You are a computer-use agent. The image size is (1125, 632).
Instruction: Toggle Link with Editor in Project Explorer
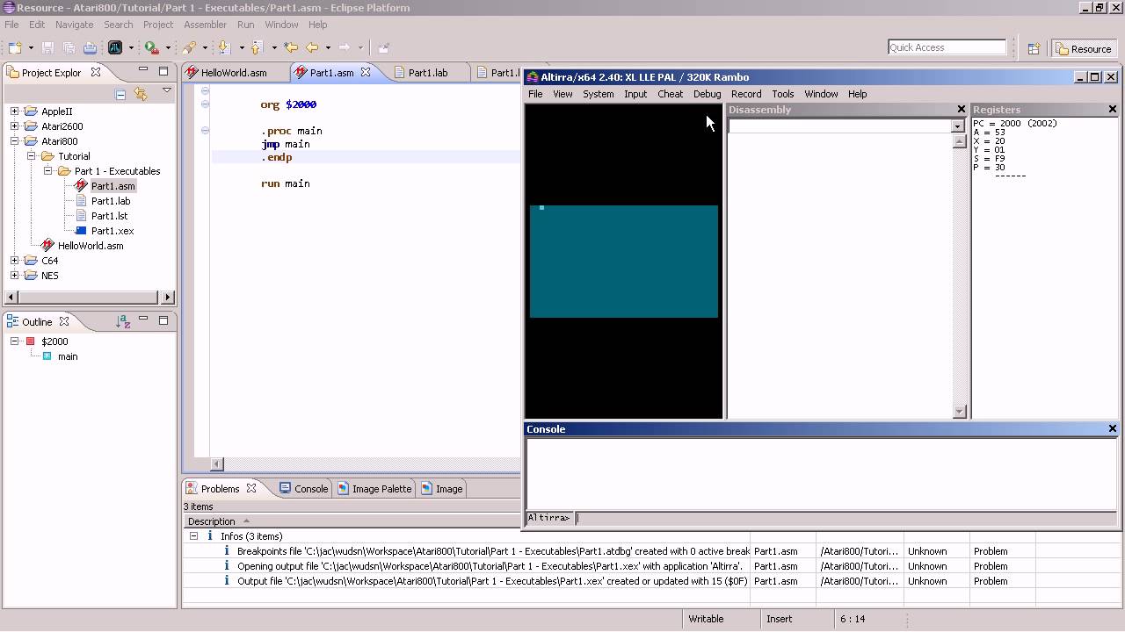point(141,94)
